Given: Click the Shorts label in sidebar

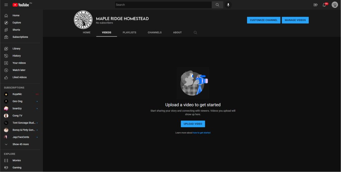Looking at the screenshot, I should click(x=16, y=30).
